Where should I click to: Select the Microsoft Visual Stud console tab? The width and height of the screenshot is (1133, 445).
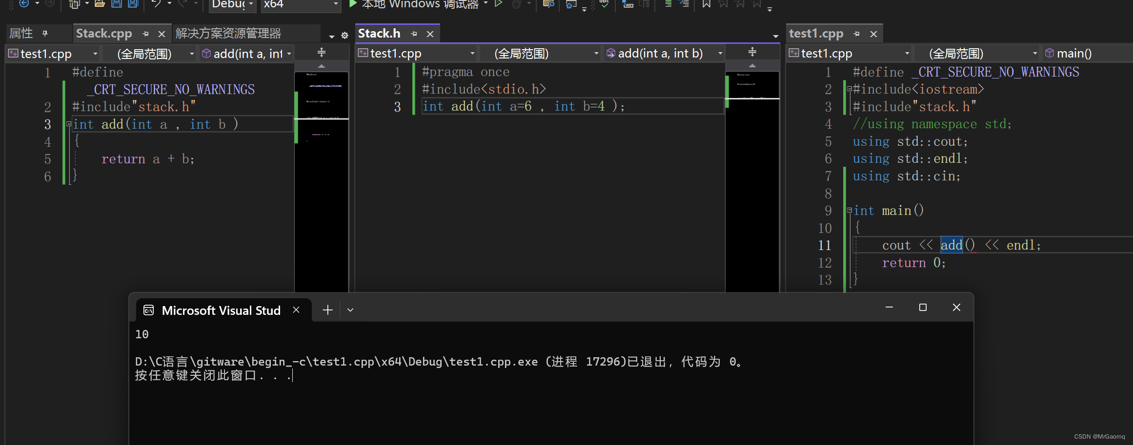click(x=221, y=310)
